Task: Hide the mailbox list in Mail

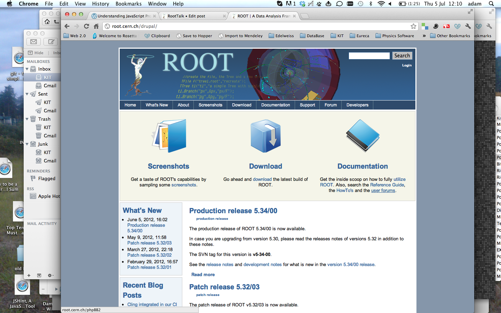Action: pyautogui.click(x=36, y=53)
